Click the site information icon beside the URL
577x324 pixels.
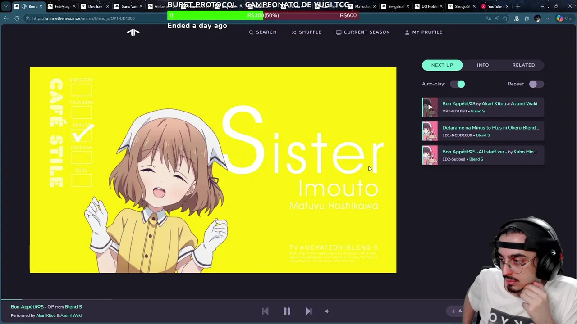click(x=27, y=18)
